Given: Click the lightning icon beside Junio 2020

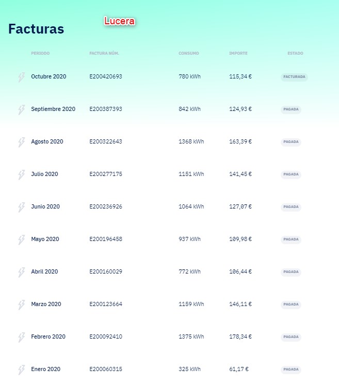Looking at the screenshot, I should 22,207.
